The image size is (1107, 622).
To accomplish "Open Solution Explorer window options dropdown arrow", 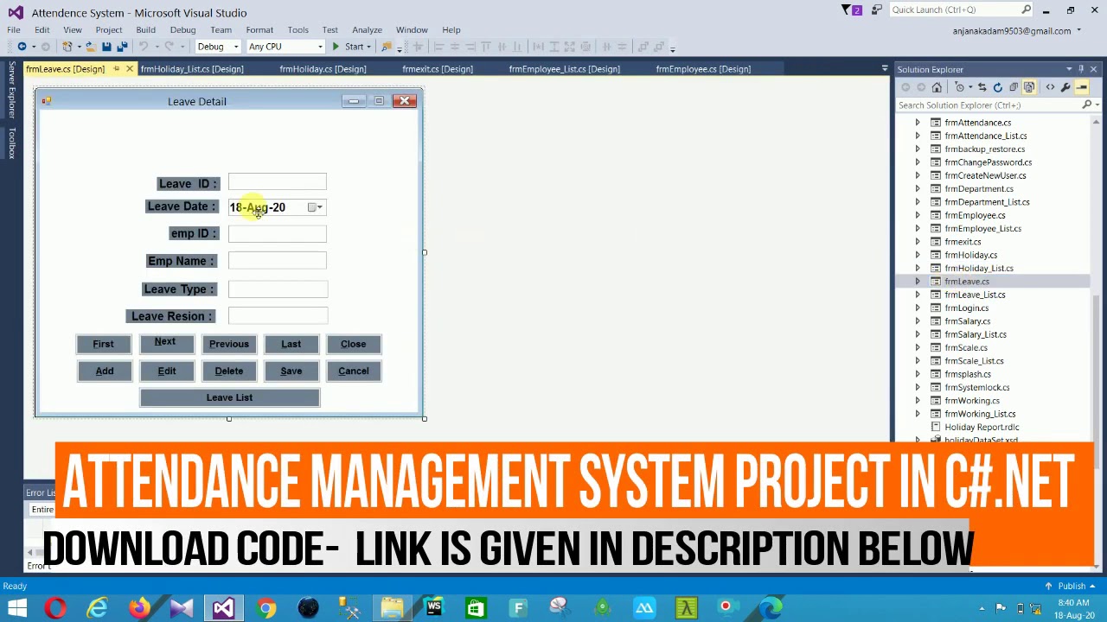I will coord(1069,69).
